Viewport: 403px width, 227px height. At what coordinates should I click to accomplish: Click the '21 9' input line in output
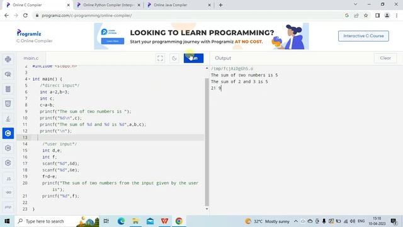[216, 88]
